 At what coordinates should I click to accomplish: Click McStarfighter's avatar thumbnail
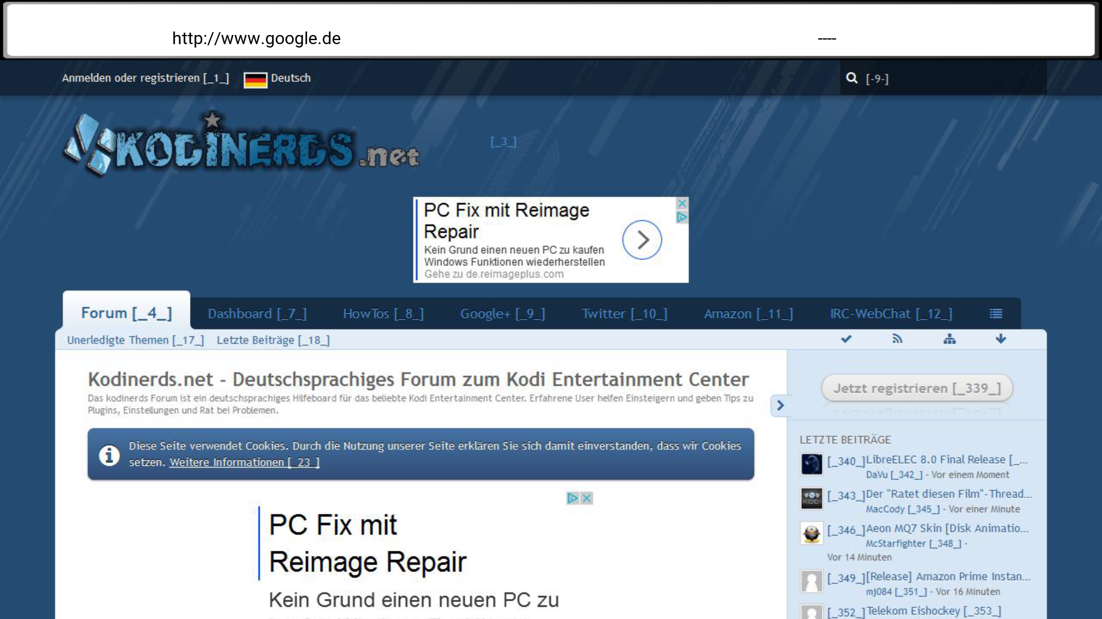tap(812, 533)
